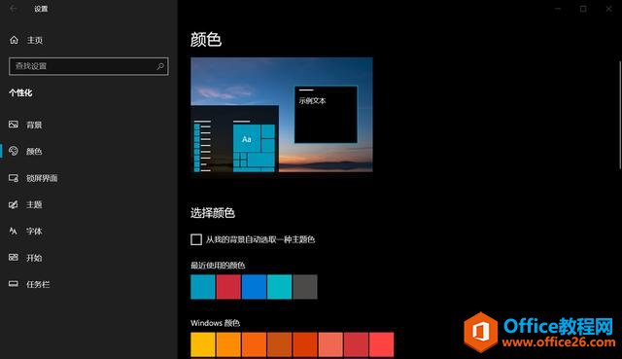Pick the cyan recent color swatch

[279, 287]
